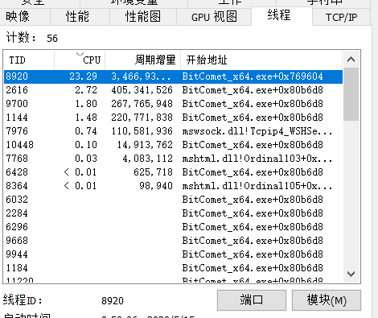Screen dimensions: 378x318
Task: Select thread row TID 1144
Action: pos(173,118)
